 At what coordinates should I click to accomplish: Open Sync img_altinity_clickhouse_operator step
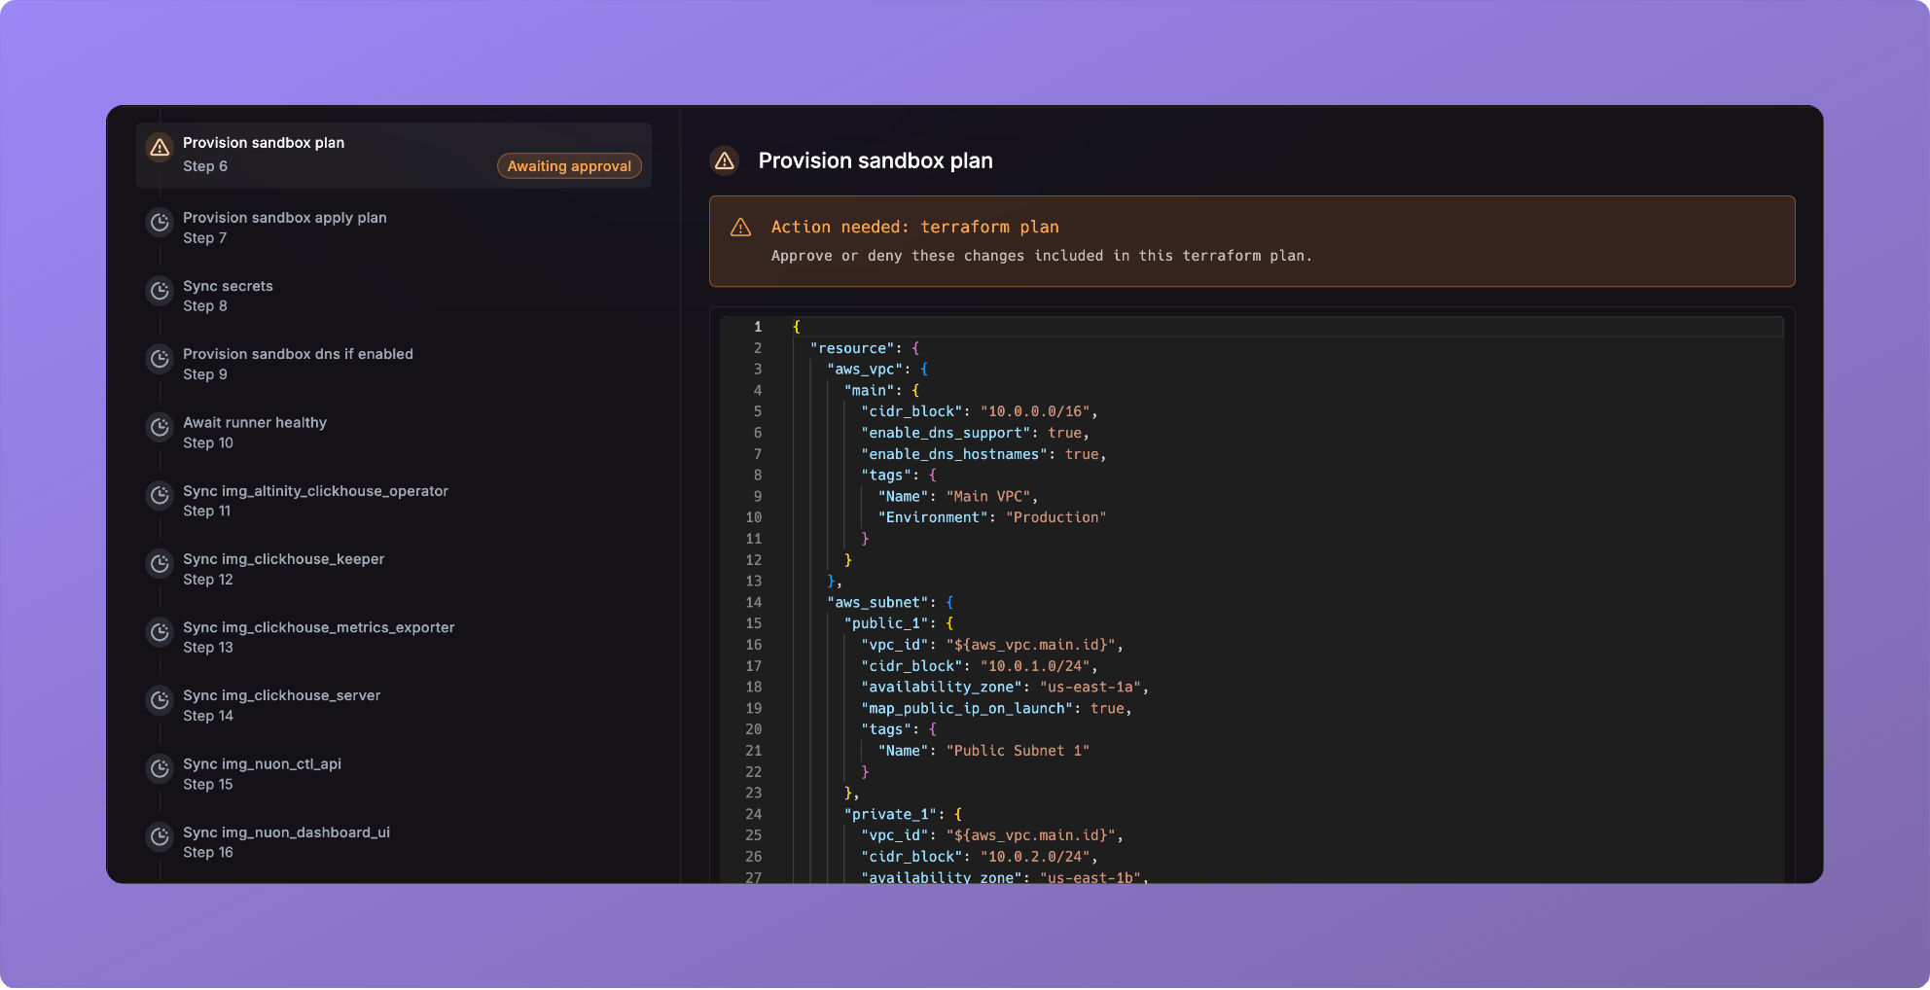[394, 501]
